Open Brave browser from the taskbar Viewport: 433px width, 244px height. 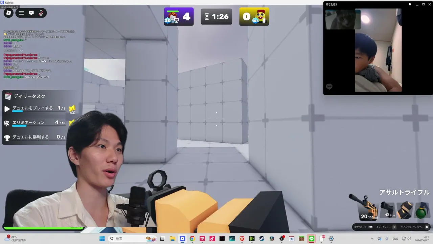[242, 239]
